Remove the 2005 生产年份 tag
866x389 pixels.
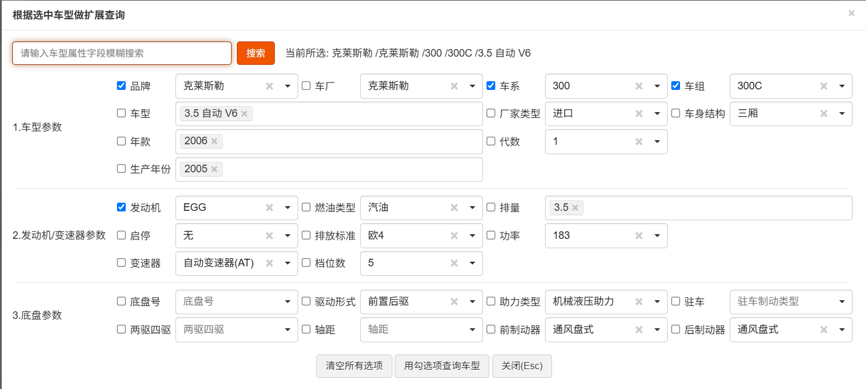[214, 169]
